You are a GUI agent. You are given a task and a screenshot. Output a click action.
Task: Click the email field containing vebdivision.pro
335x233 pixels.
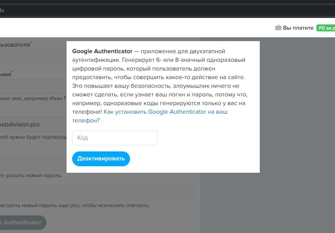point(31,125)
